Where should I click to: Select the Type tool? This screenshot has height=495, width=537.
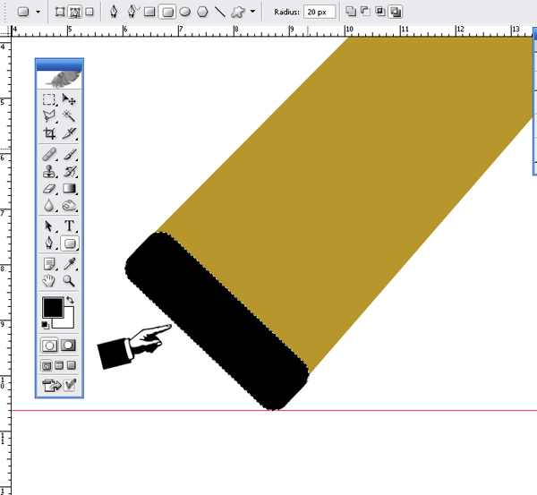tap(69, 226)
